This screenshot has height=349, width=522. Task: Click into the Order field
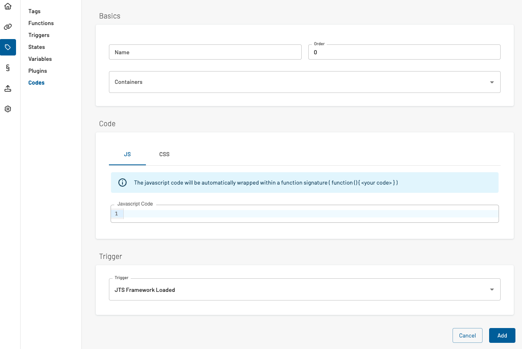tap(404, 52)
